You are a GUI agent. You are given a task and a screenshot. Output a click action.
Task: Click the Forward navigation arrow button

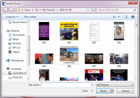point(11,10)
